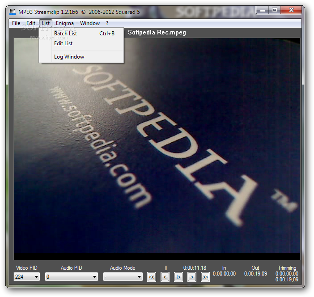Choose Batch List from the List menu
This screenshot has height=297, width=314.
point(81,34)
